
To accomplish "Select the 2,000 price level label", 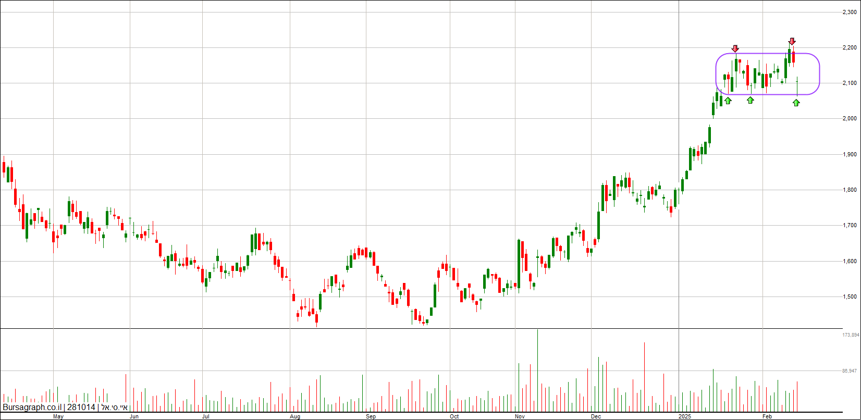I will point(850,118).
